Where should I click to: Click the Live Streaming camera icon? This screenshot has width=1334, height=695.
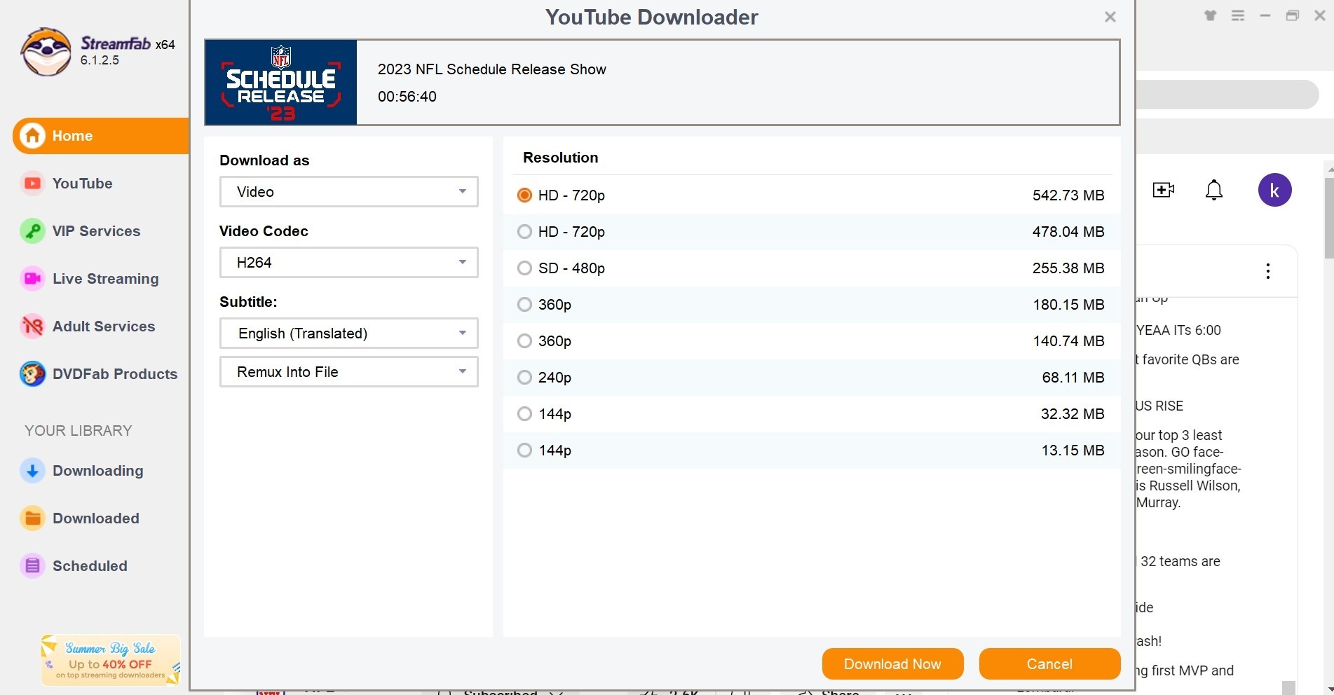tap(32, 279)
